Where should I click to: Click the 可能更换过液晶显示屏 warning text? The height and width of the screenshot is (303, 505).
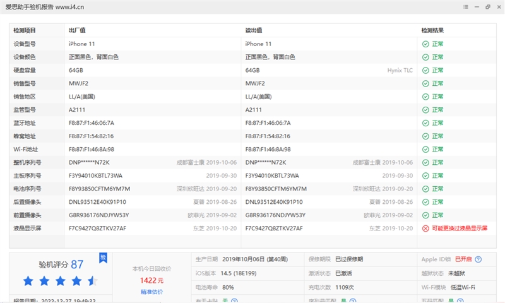[460, 228]
